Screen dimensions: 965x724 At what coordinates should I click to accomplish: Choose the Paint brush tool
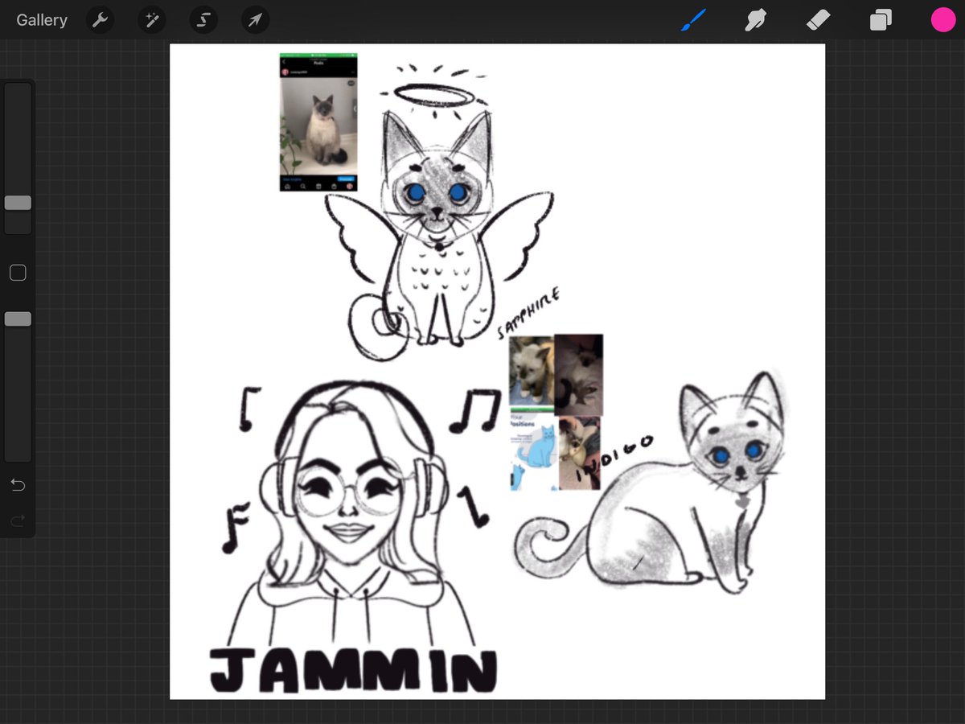[x=692, y=19]
